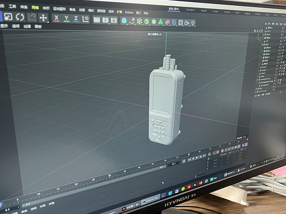Open the Octane menu
Screen dimensions: 286x214
coord(129,12)
